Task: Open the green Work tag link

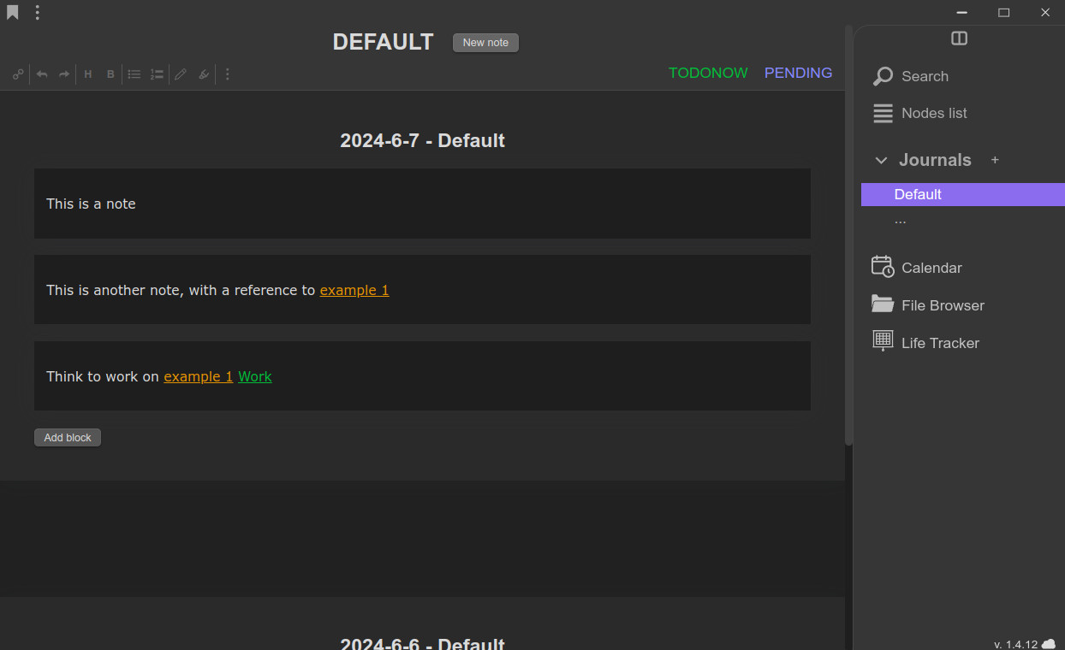Action: pyautogui.click(x=255, y=377)
